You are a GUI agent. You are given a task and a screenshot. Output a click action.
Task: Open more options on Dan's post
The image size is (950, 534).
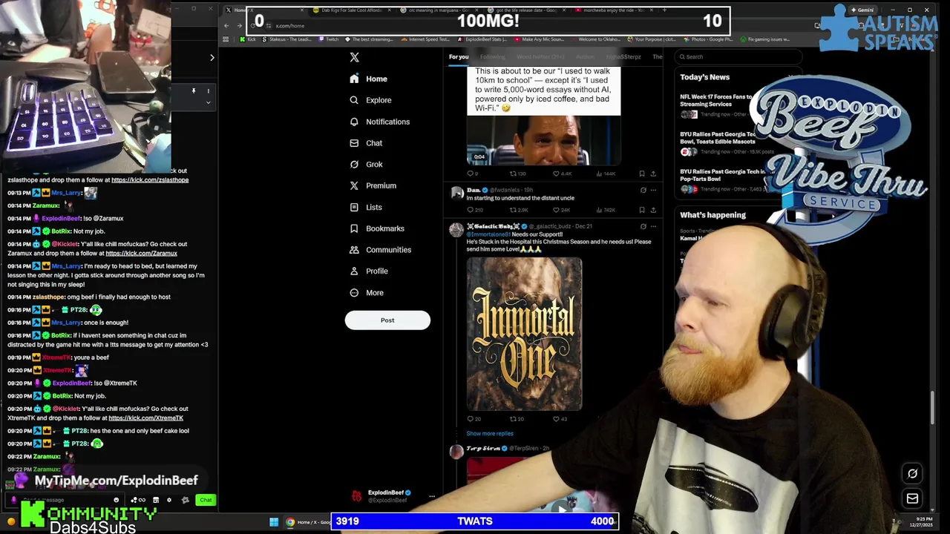[653, 190]
